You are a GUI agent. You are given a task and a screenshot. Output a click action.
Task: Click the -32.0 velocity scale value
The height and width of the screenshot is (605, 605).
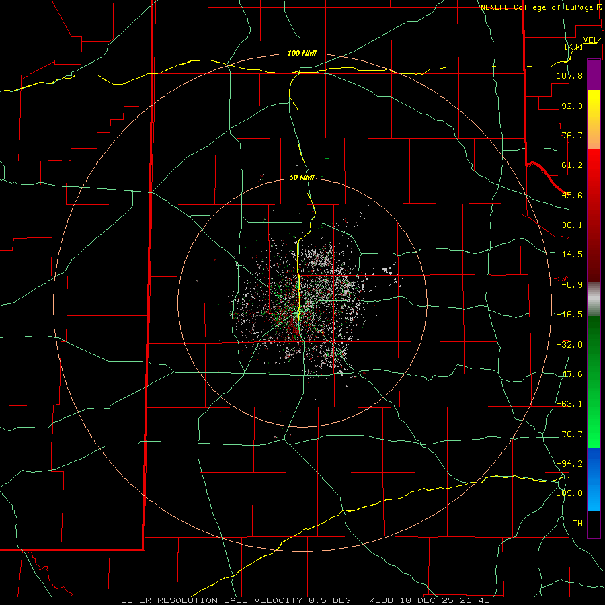569,345
